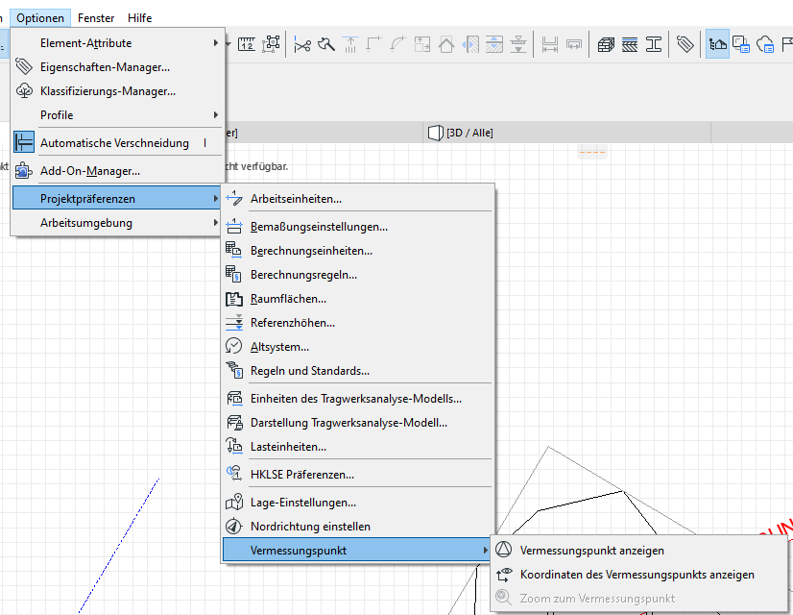793x615 pixels.
Task: Click the scissors split tool icon
Action: 302,44
